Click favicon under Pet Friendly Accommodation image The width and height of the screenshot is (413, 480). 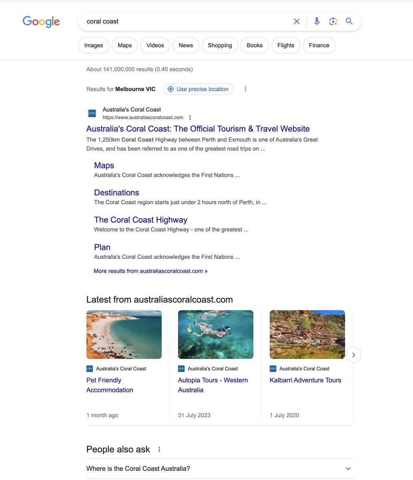[89, 369]
